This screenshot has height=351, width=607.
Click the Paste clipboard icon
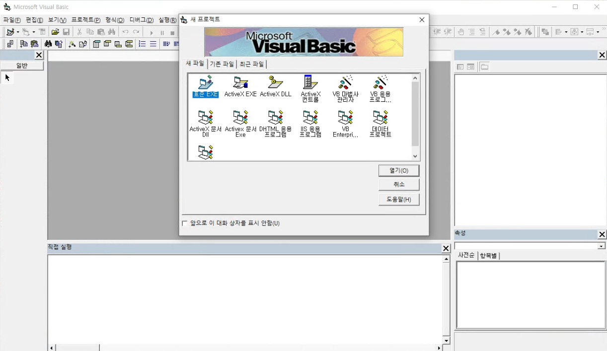pos(101,32)
